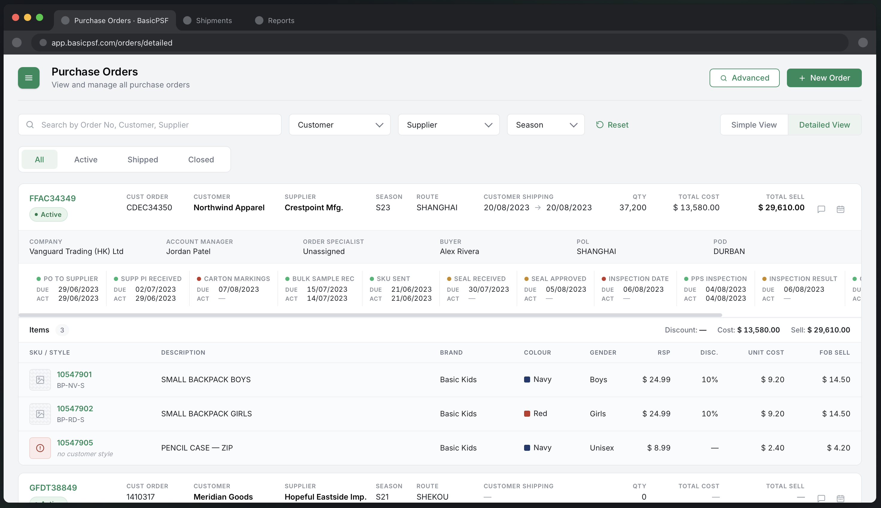Click image placeholder for SKU 10547901
The height and width of the screenshot is (508, 881).
coord(40,380)
